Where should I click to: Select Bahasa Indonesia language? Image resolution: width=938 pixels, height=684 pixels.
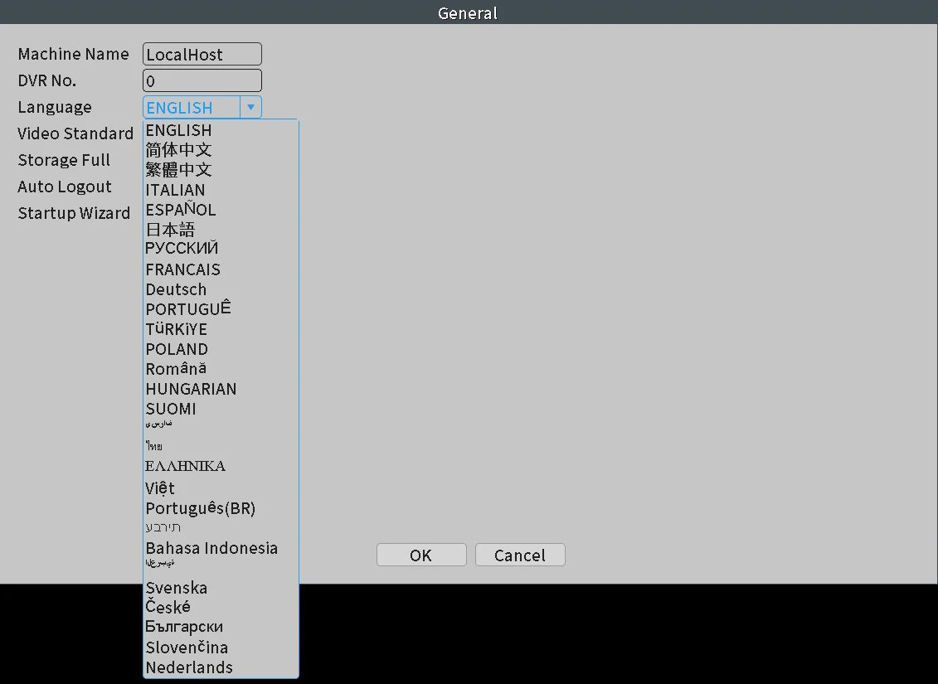pyautogui.click(x=221, y=548)
